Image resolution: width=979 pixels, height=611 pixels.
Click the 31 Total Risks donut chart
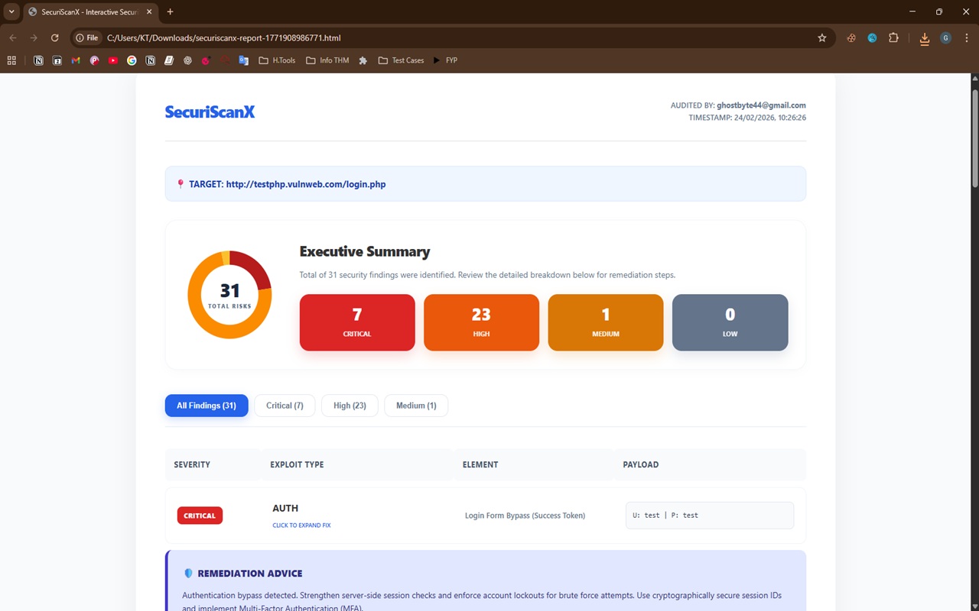(229, 295)
